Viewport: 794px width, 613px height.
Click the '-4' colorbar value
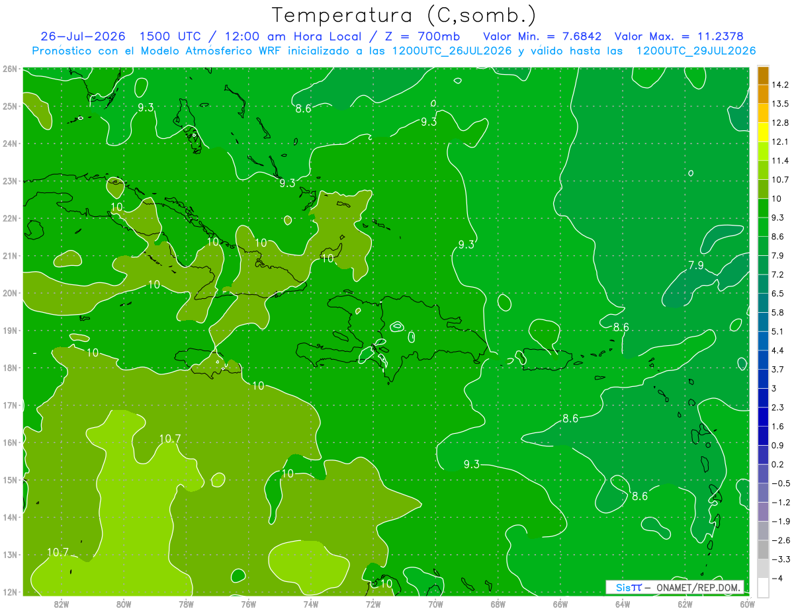777,579
